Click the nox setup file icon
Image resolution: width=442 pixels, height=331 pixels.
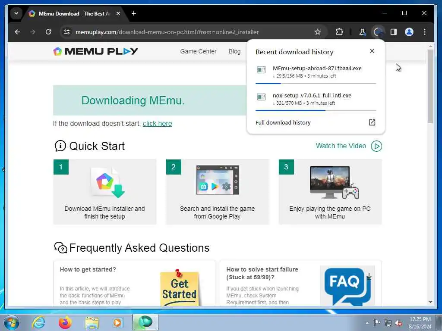point(261,97)
